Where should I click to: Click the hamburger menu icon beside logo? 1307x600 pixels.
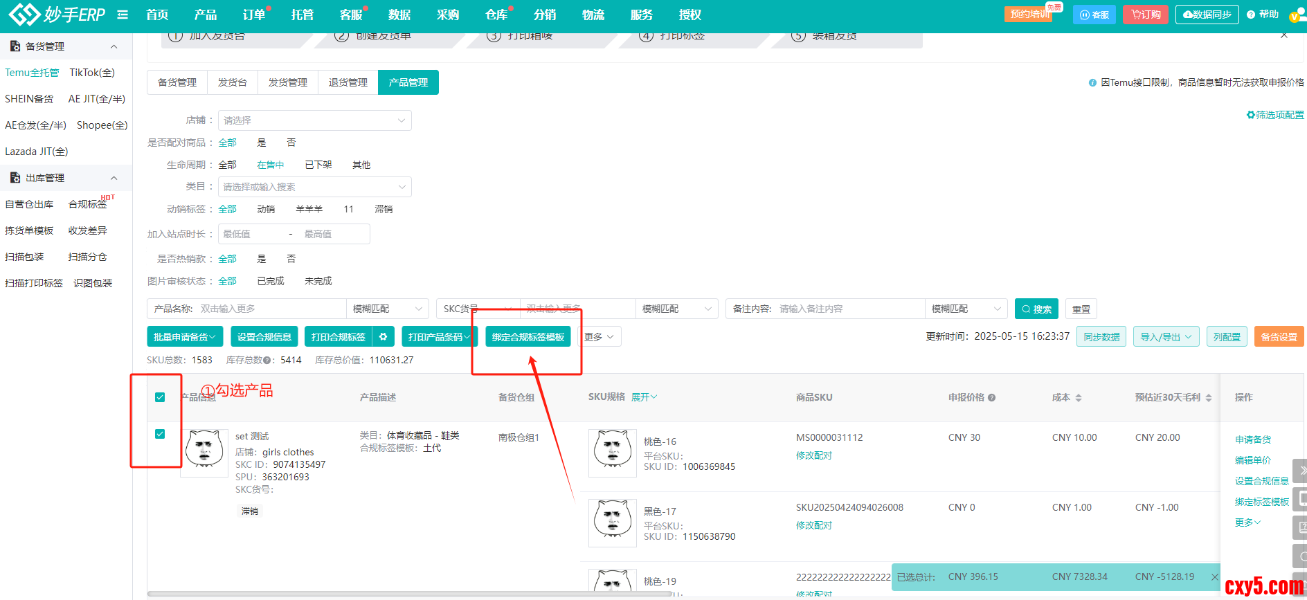123,15
